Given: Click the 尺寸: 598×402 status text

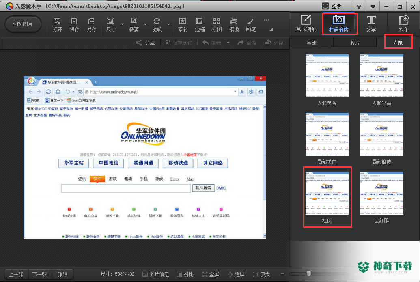Looking at the screenshot, I should point(117,274).
